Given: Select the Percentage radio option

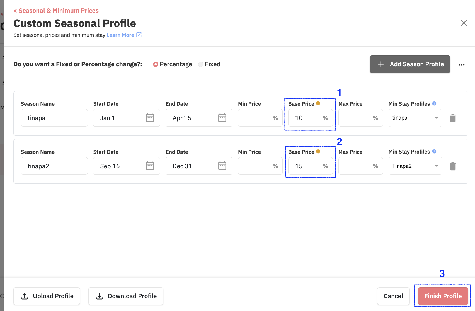Looking at the screenshot, I should tap(156, 64).
